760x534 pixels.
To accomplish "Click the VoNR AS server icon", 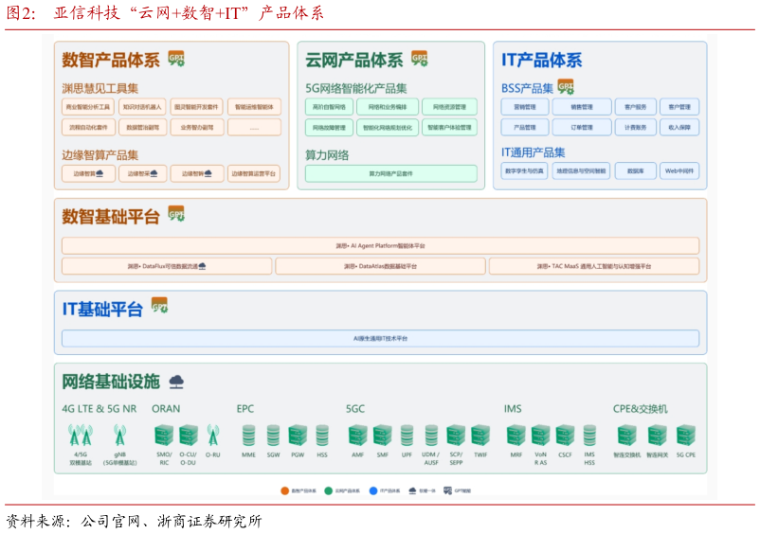I will pyautogui.click(x=540, y=436).
